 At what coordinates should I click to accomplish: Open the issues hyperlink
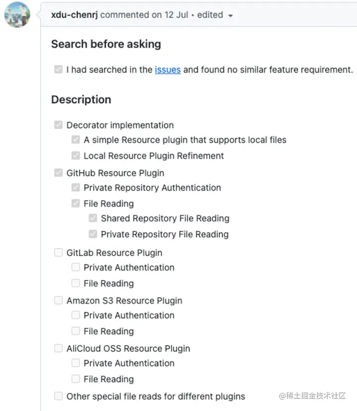[168, 70]
